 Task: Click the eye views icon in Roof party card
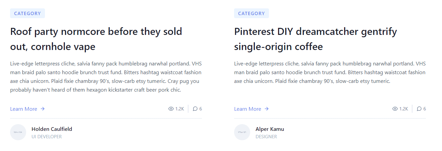[x=171, y=109]
